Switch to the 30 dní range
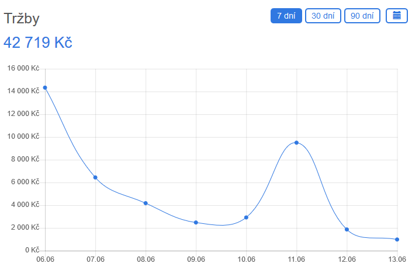 point(323,16)
